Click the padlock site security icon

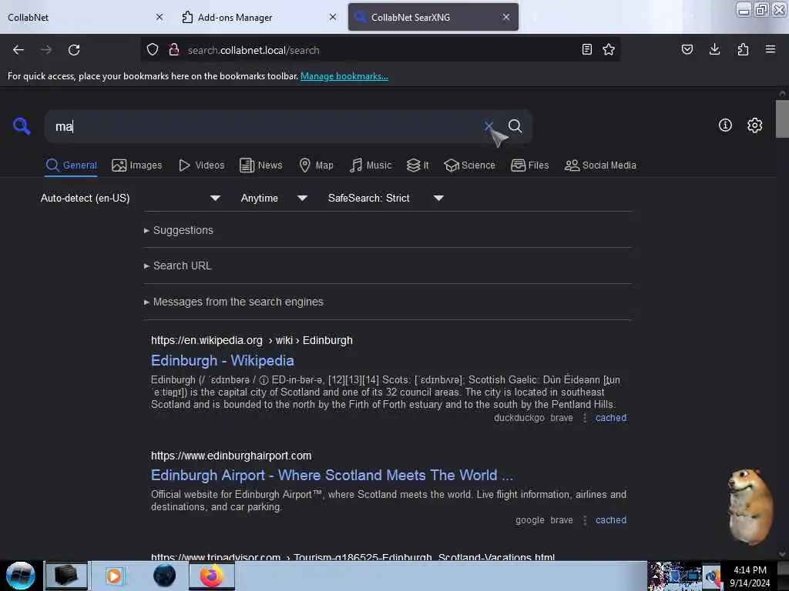pyautogui.click(x=174, y=50)
